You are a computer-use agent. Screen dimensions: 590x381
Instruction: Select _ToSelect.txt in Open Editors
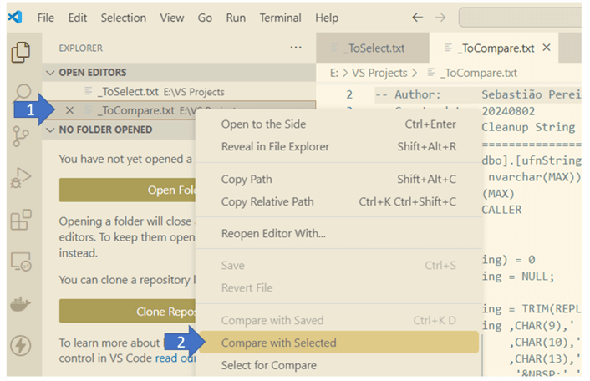[x=127, y=92]
